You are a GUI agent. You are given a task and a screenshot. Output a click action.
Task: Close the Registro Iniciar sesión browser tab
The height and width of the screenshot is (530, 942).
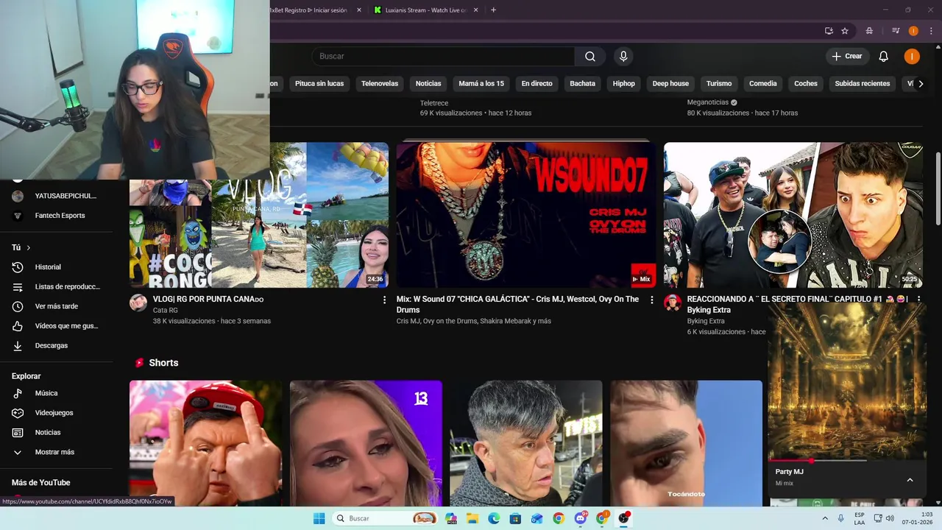click(x=359, y=10)
